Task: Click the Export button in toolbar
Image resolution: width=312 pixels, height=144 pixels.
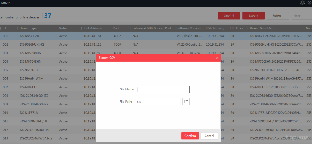Action: tap(253, 16)
